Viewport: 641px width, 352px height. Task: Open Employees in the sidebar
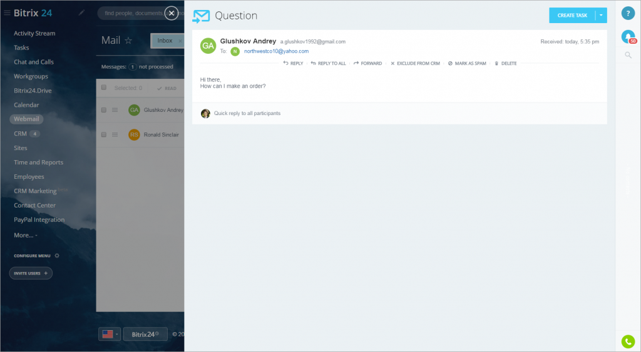(29, 177)
